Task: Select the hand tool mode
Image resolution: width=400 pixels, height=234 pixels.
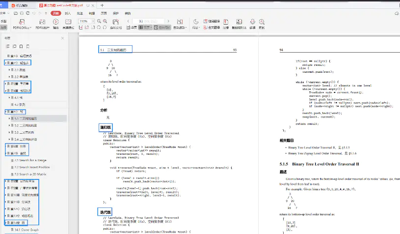Action: coord(4,21)
